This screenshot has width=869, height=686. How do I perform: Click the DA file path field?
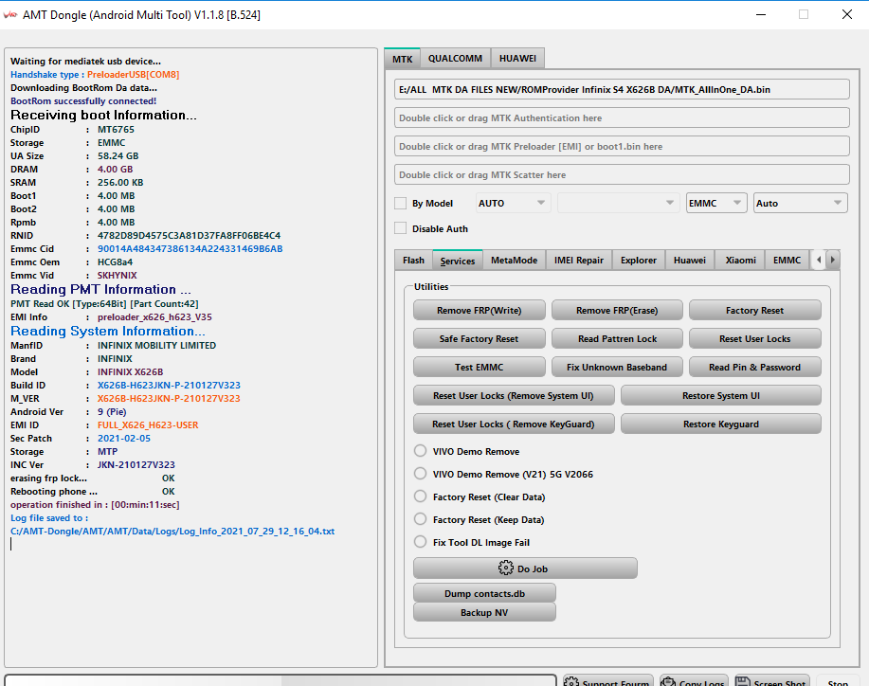pos(622,89)
